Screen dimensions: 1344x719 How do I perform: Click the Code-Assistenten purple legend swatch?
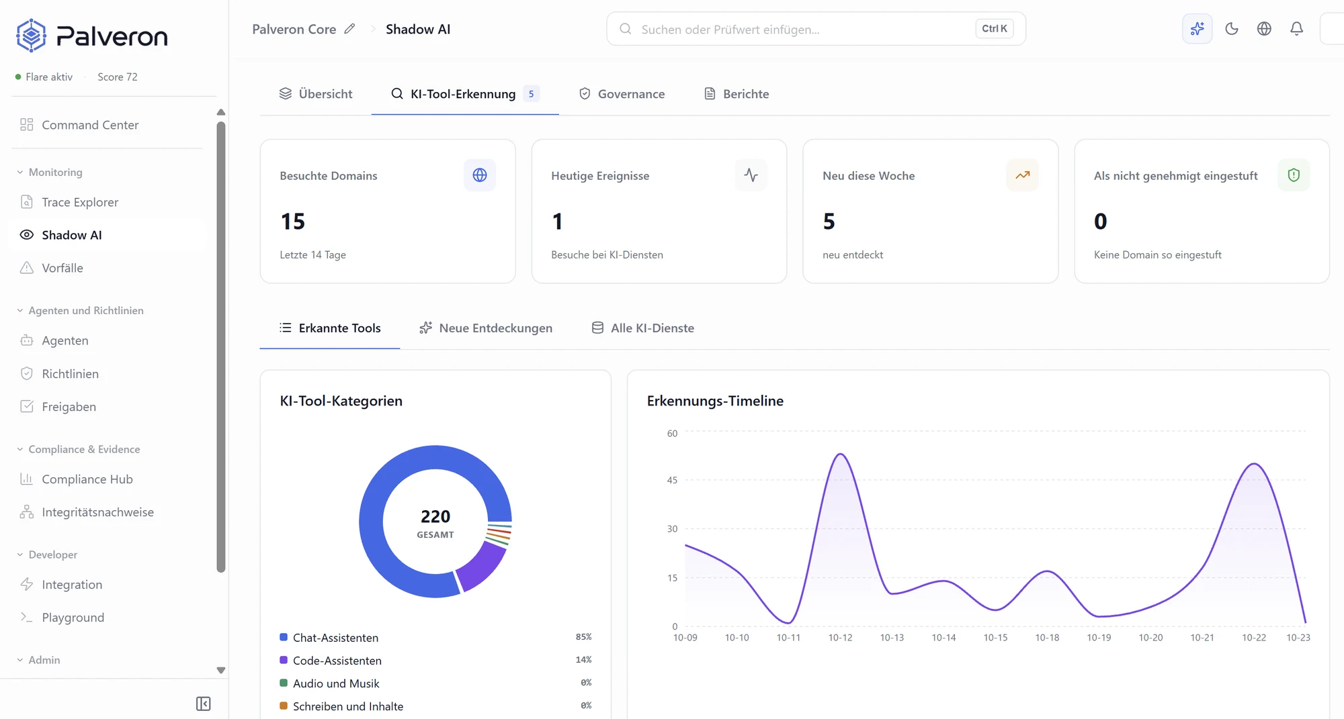[x=284, y=660]
